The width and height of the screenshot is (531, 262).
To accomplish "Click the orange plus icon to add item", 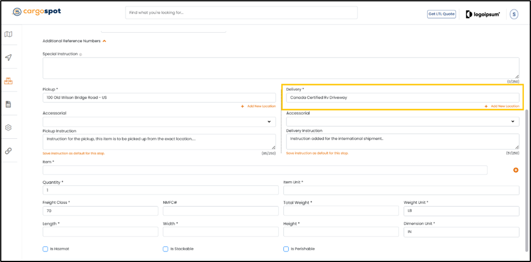I will (516, 170).
